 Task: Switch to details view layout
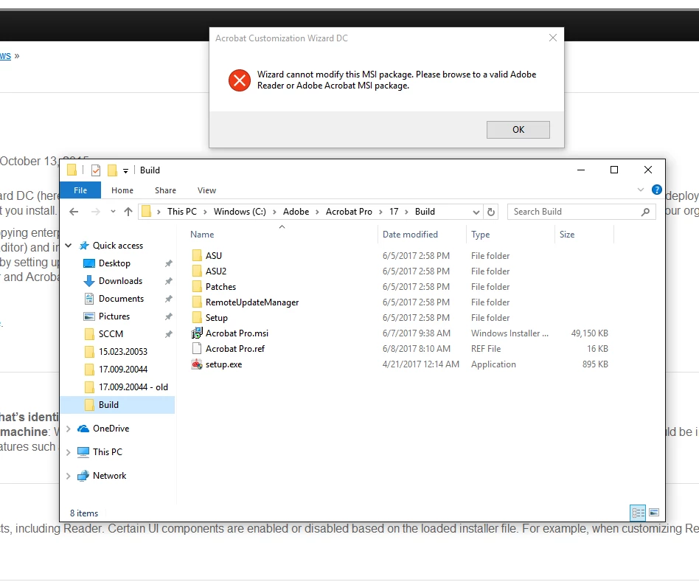coord(638,513)
